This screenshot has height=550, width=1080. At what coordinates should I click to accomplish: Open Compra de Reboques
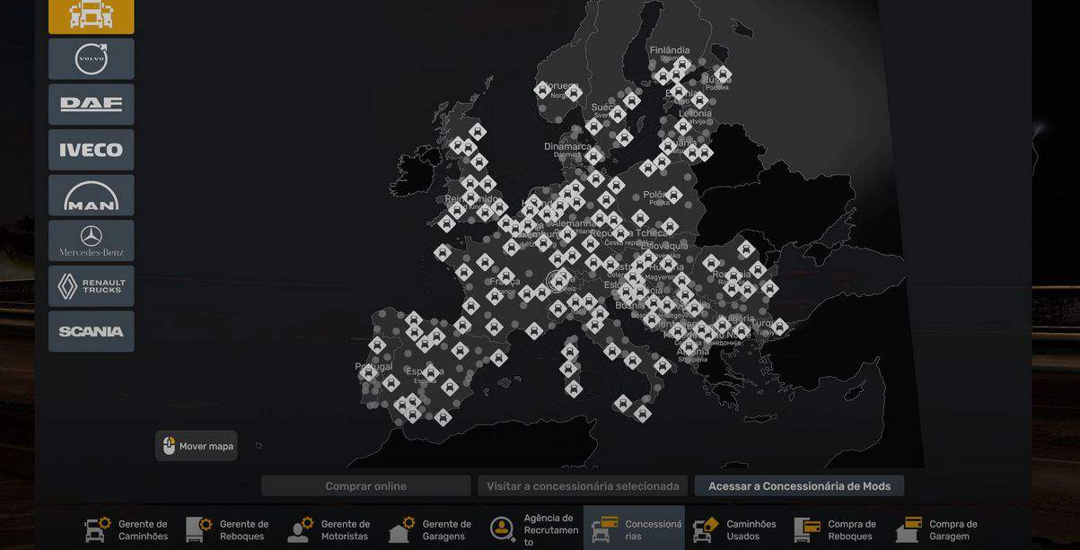pyautogui.click(x=837, y=529)
